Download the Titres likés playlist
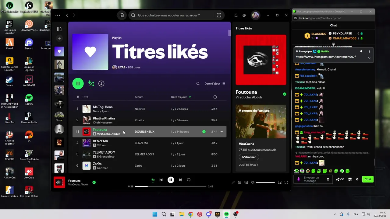The width and height of the screenshot is (390, 219). point(101,83)
